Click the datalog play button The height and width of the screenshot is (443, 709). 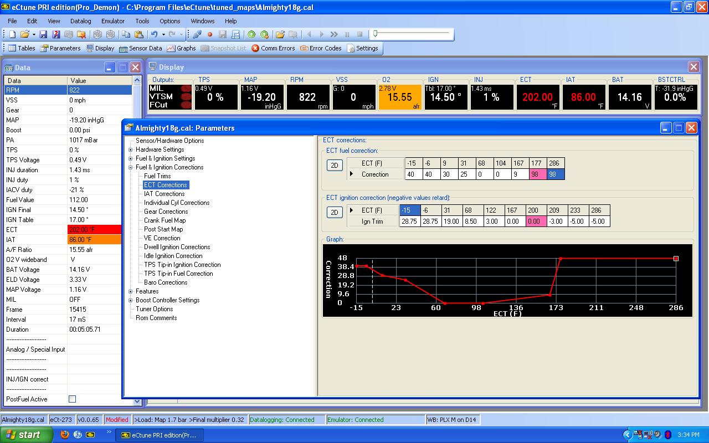click(321, 34)
